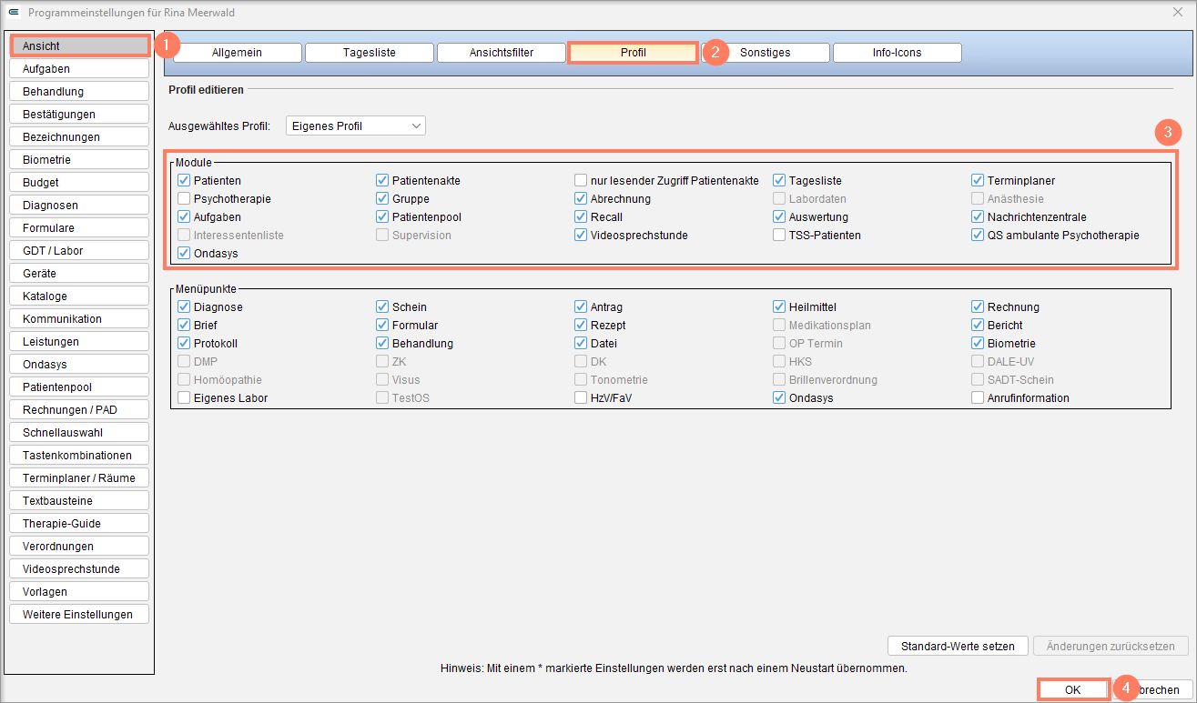Tick the Eigenes Labor menu item checkbox
Screen dimensions: 1197x703
point(184,398)
